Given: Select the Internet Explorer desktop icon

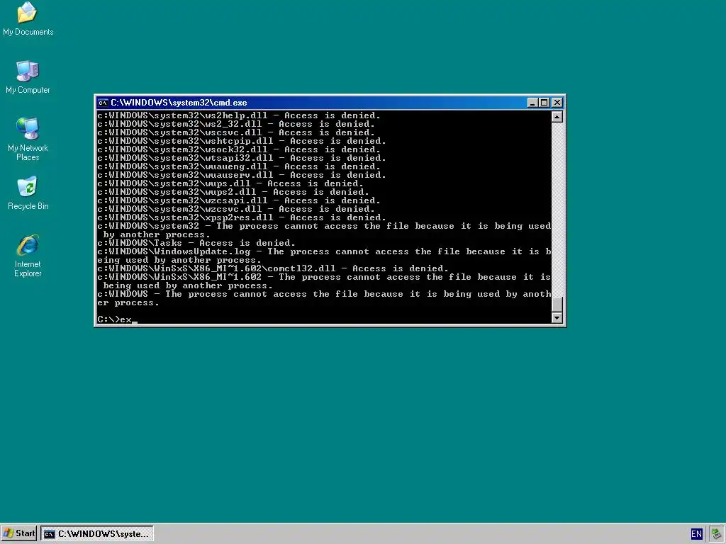Looking at the screenshot, I should coord(28,256).
